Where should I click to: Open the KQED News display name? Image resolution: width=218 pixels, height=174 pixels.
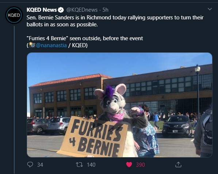pyautogui.click(x=42, y=10)
